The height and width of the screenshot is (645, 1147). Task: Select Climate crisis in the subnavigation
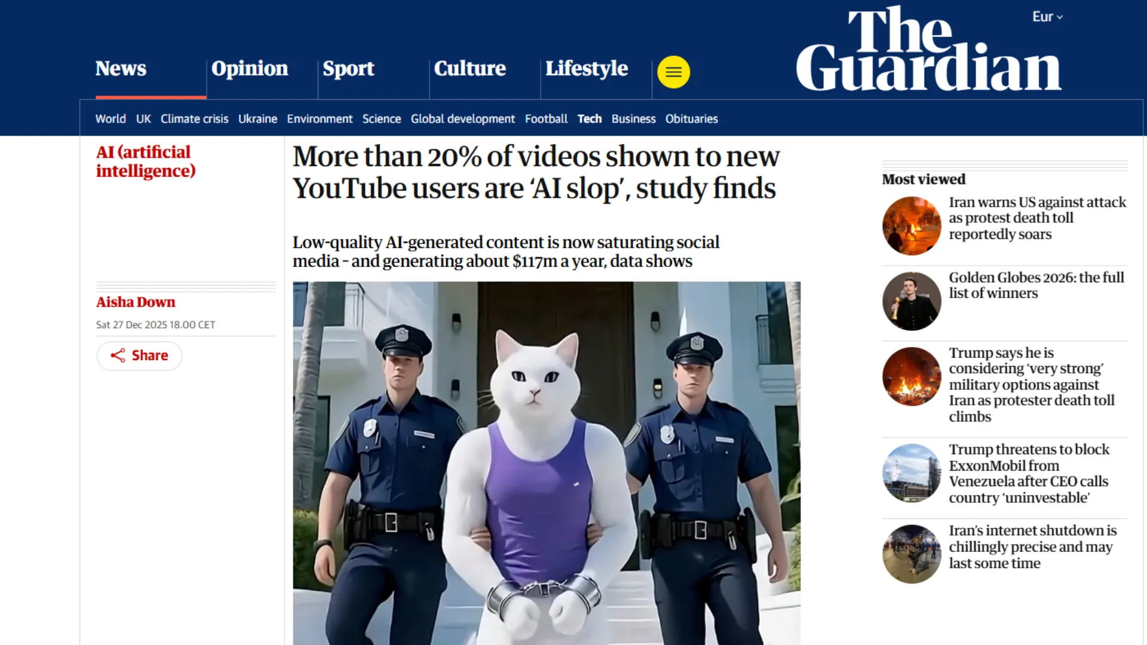point(194,119)
